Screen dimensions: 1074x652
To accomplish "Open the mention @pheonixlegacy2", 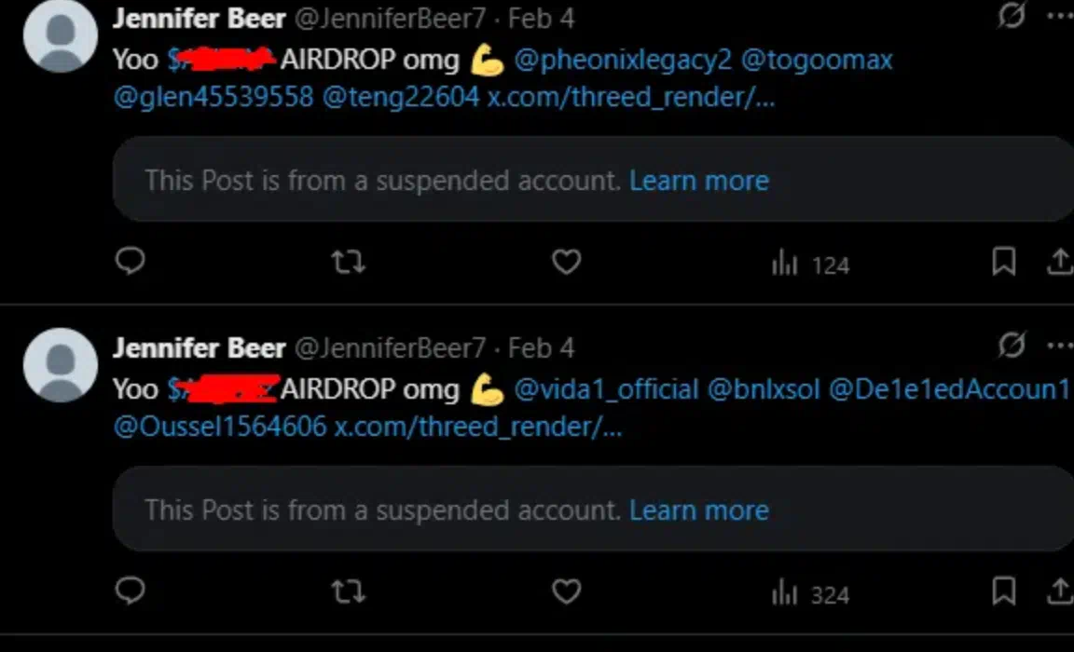I will pyautogui.click(x=623, y=61).
